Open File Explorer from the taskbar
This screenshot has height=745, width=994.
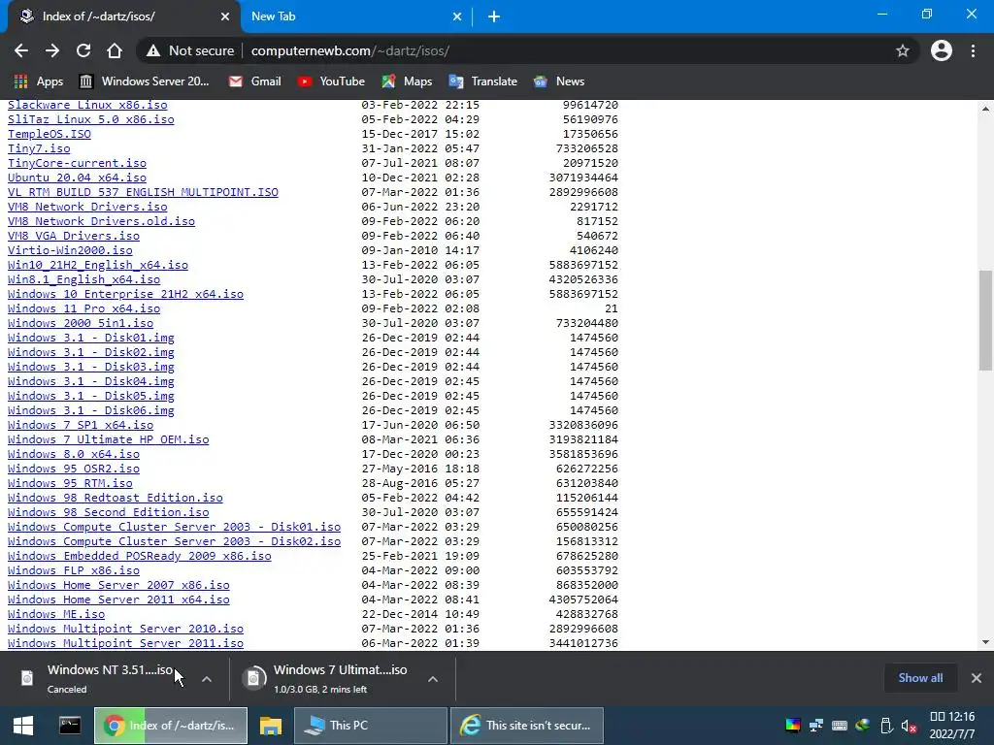[271, 726]
